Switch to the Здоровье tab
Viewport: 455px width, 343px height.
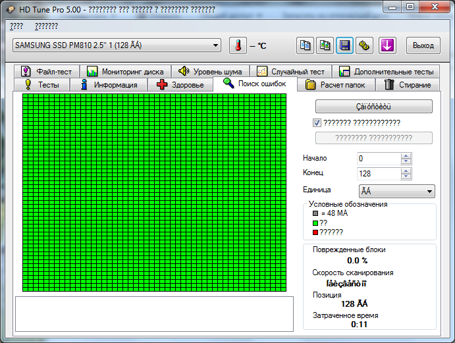(x=180, y=85)
